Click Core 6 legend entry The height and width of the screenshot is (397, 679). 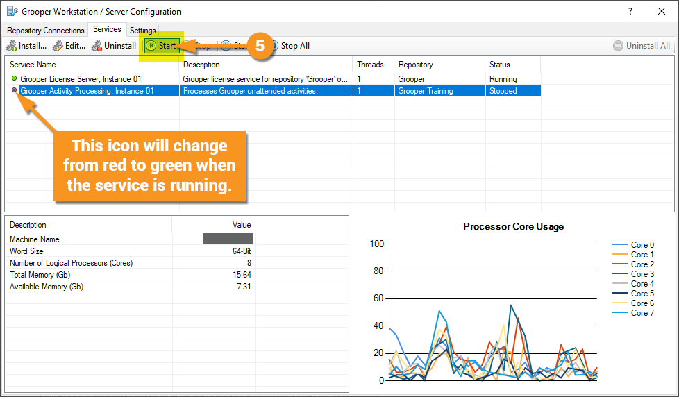tap(633, 303)
